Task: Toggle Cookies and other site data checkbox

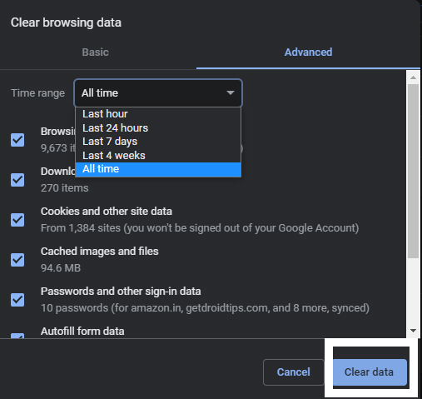Action: coord(17,220)
